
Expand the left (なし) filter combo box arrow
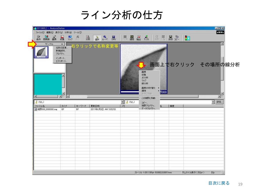(x=122, y=102)
